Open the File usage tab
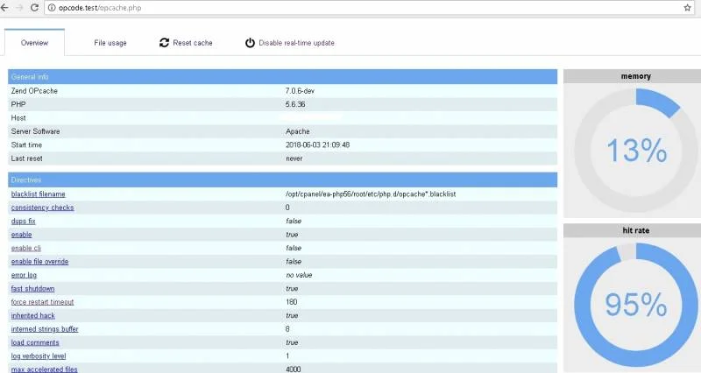The image size is (701, 373). click(x=110, y=43)
